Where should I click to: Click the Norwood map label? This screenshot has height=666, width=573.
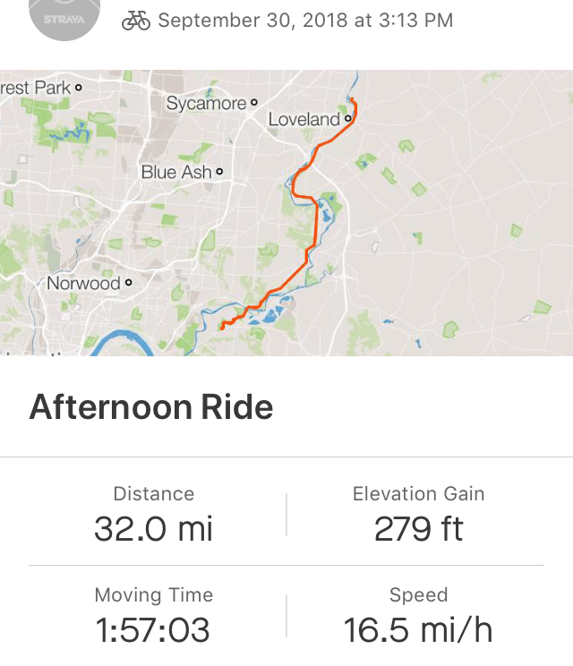coord(83,283)
